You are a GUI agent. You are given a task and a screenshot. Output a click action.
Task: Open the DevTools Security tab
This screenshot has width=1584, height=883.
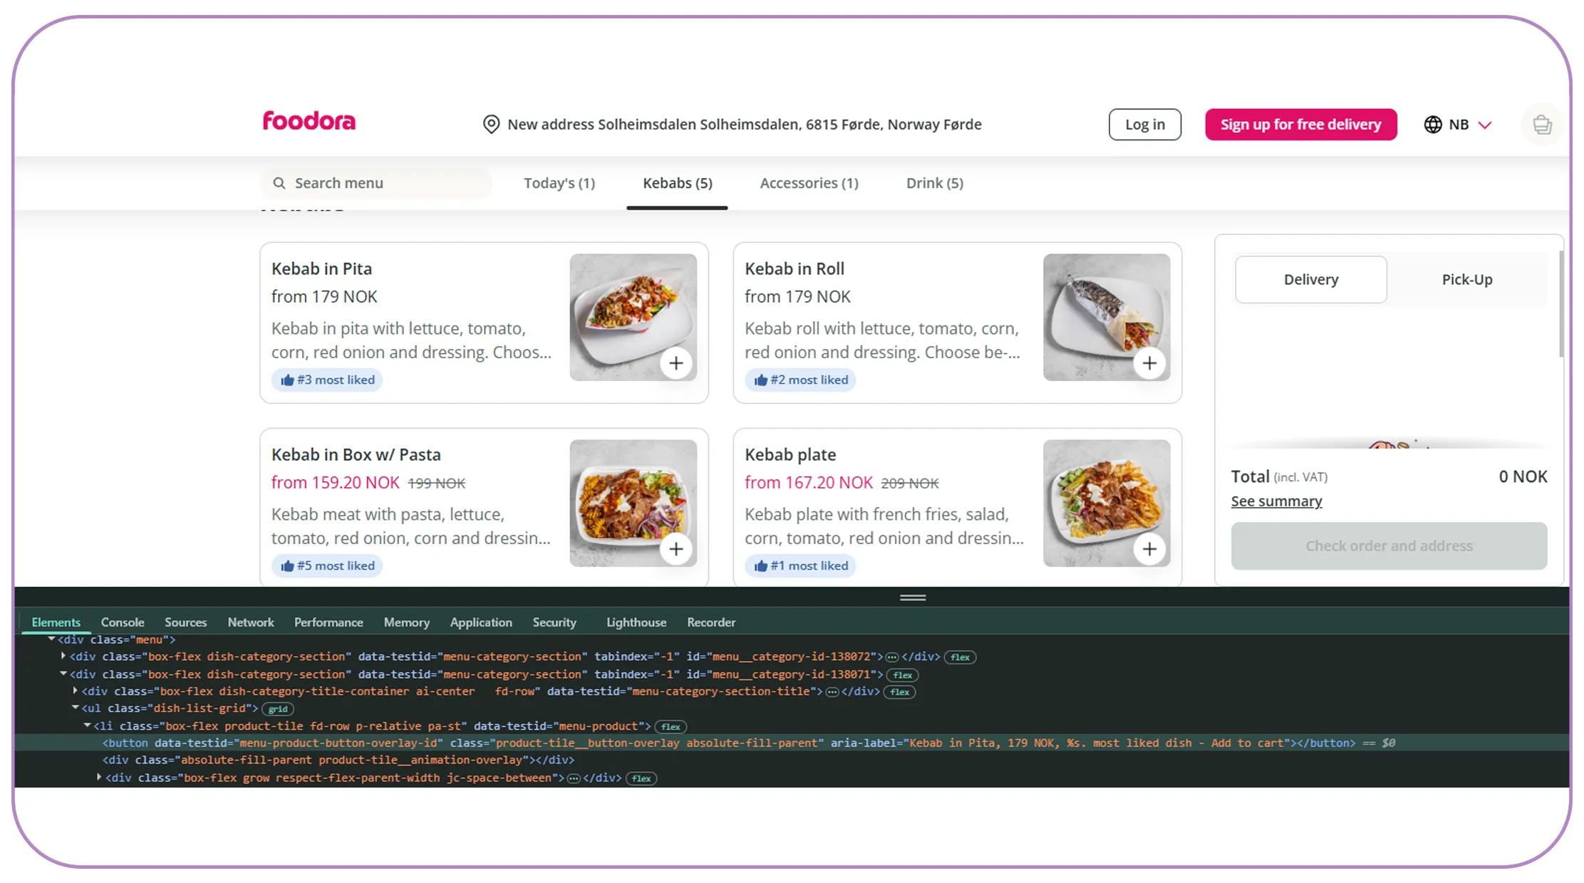(x=554, y=622)
